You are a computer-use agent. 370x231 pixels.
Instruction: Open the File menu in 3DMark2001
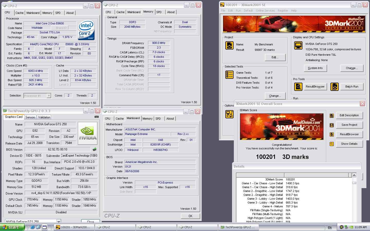[x=223, y=11]
